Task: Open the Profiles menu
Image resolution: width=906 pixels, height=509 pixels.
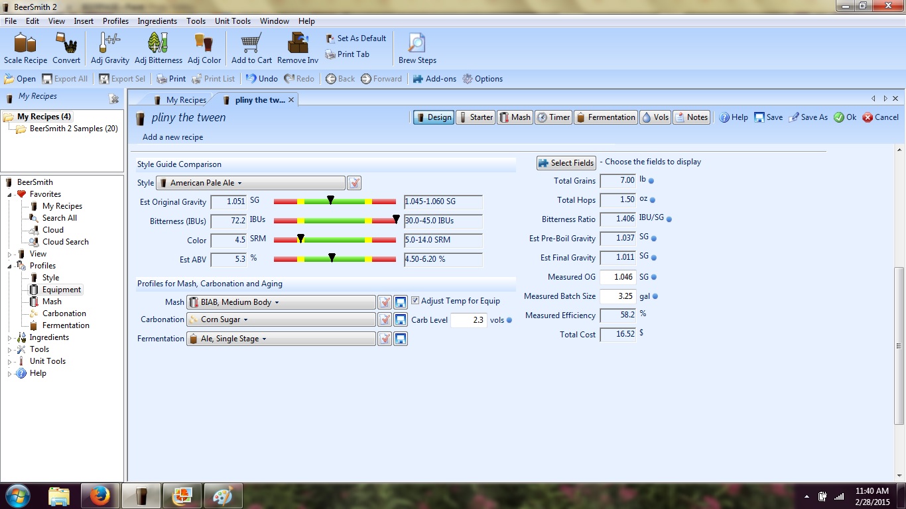Action: [x=115, y=21]
